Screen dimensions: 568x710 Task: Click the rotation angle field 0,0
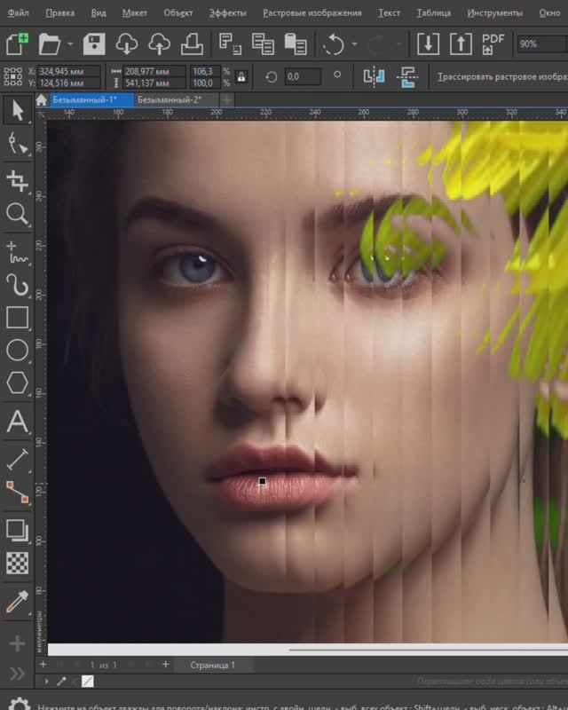(x=303, y=76)
